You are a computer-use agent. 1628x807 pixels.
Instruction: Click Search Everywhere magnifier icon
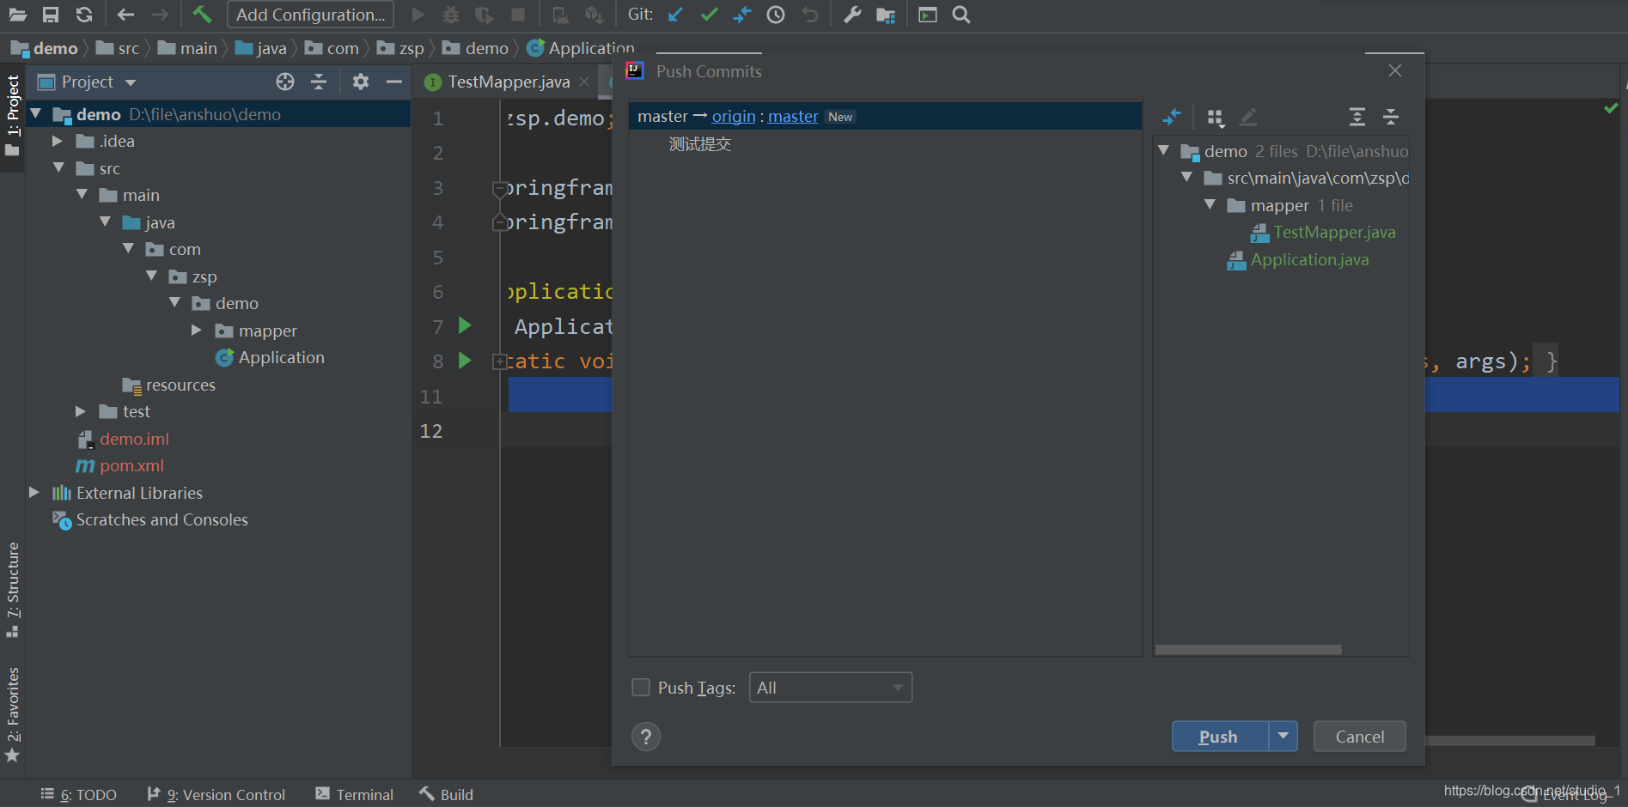[961, 15]
